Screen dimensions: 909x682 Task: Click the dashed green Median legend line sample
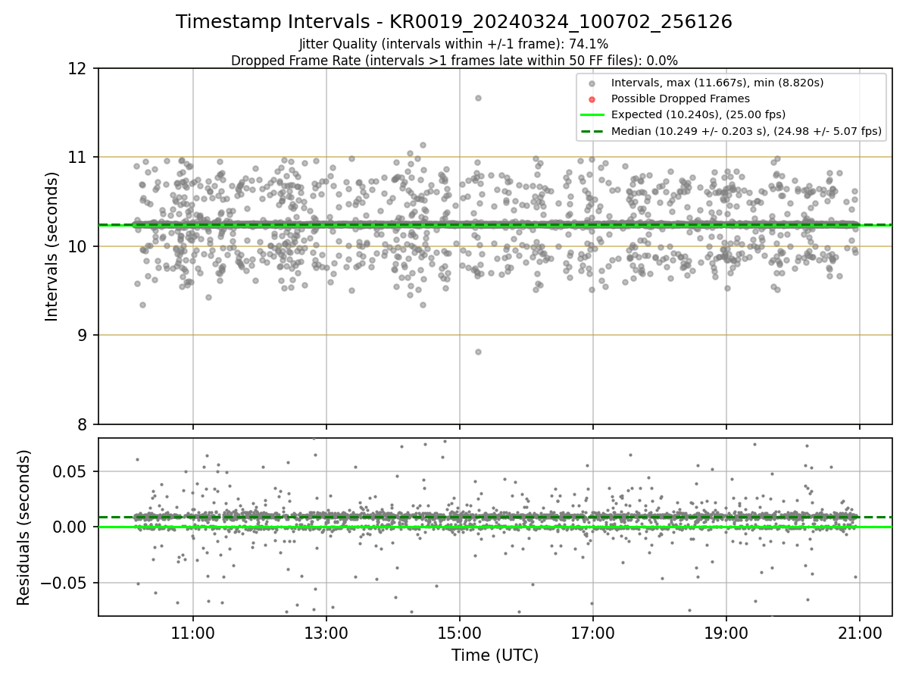pos(592,131)
